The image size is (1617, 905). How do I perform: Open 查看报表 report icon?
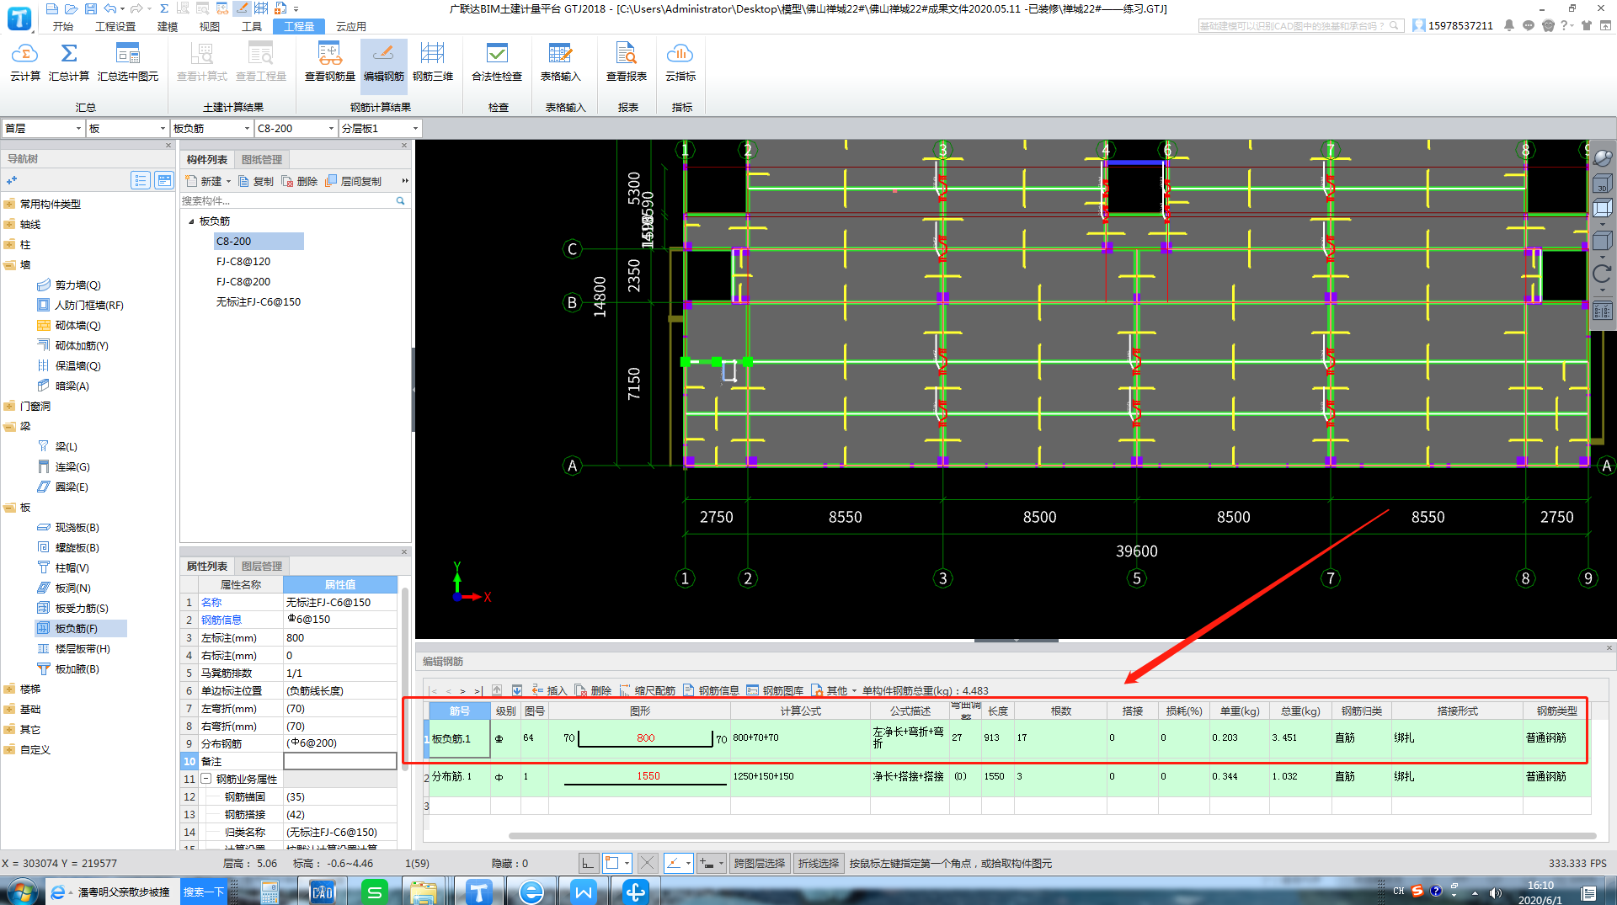pos(627,61)
